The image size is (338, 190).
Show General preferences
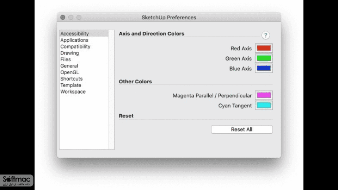click(84, 66)
